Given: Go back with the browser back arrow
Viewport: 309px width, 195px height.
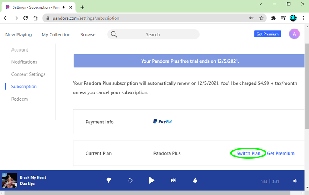Looking at the screenshot, I should (x=6, y=18).
